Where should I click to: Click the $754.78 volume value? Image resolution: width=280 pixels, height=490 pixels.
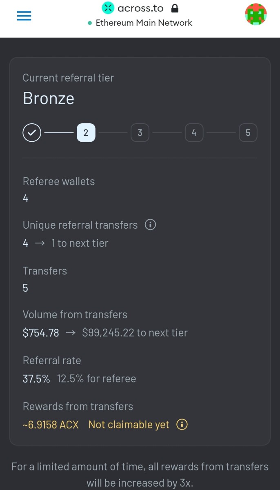[41, 333]
